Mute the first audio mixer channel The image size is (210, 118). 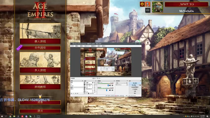point(110,85)
